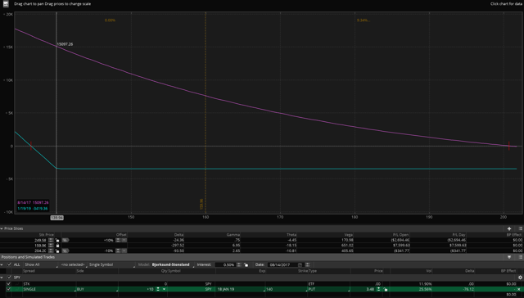Uncheck the STK row checkbox
This screenshot has height=298, width=524.
[8, 284]
